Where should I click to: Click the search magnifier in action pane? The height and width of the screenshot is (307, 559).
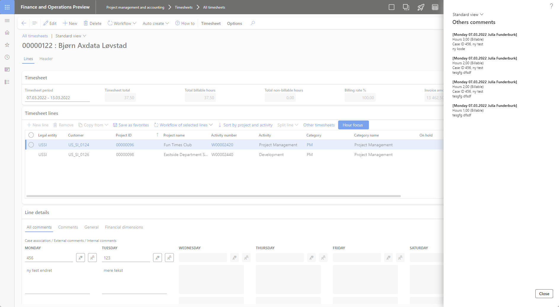(253, 23)
